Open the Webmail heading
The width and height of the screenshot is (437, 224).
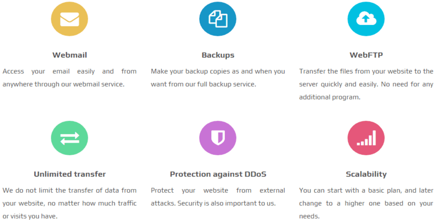click(70, 55)
